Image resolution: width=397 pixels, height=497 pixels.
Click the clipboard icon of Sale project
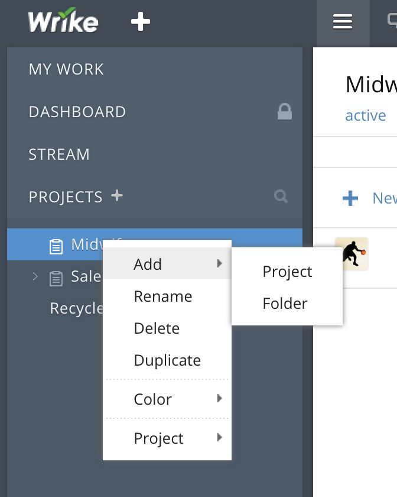click(56, 279)
